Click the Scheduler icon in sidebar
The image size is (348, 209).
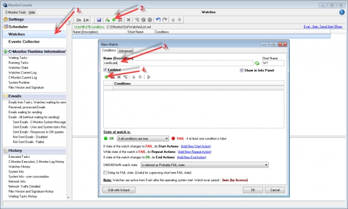[x=5, y=27]
